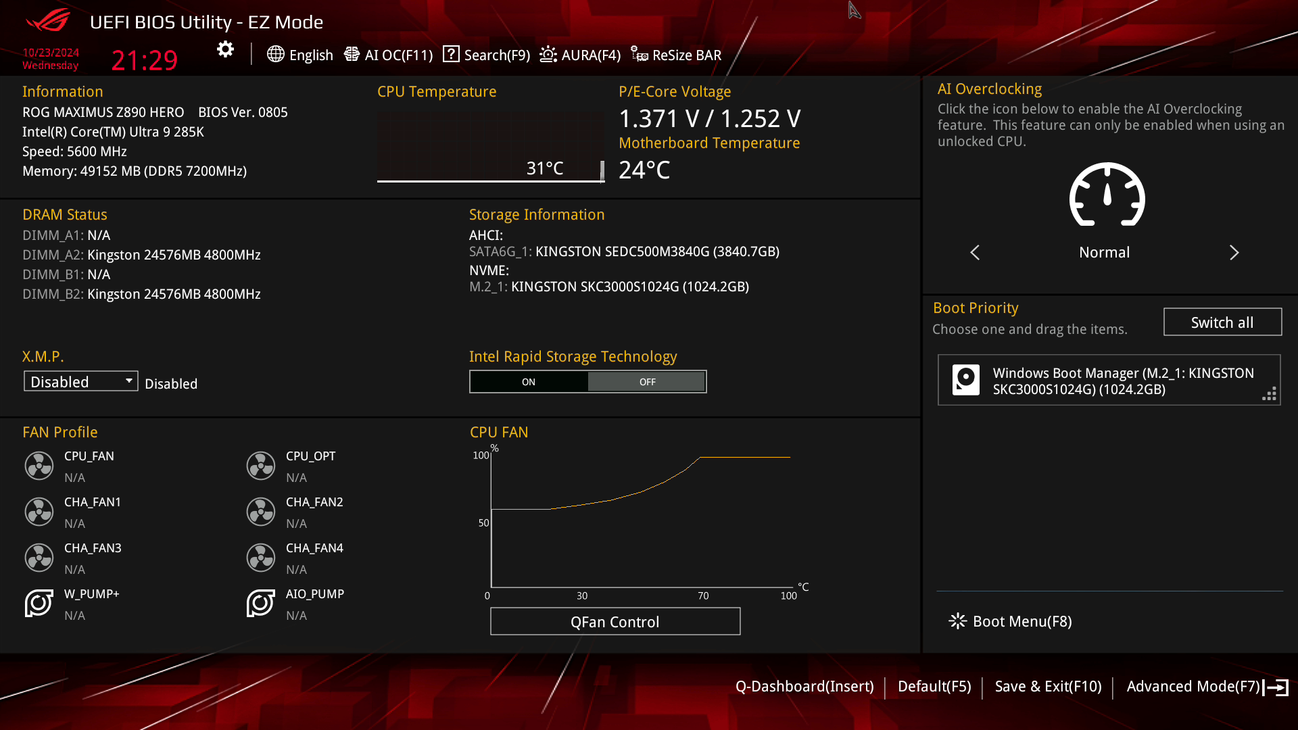Open QFan Control

(x=615, y=622)
